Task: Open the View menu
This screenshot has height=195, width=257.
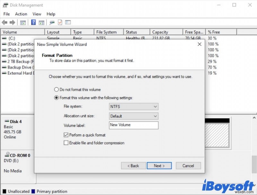Action: pos(37,14)
